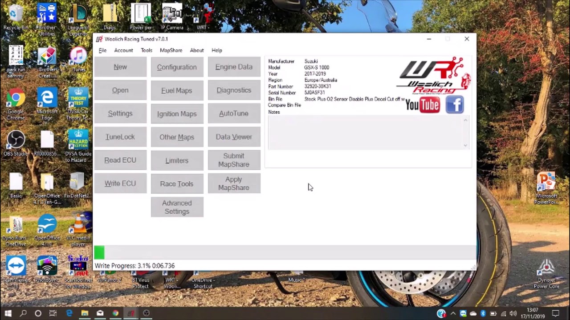Select the Microsoft PowerPoint desktop shortcut

click(x=546, y=188)
